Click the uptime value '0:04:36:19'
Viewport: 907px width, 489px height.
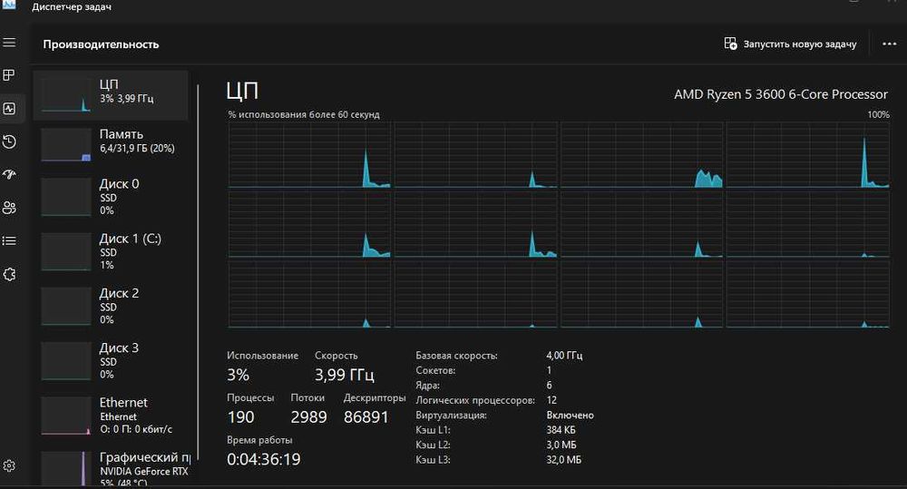(264, 459)
